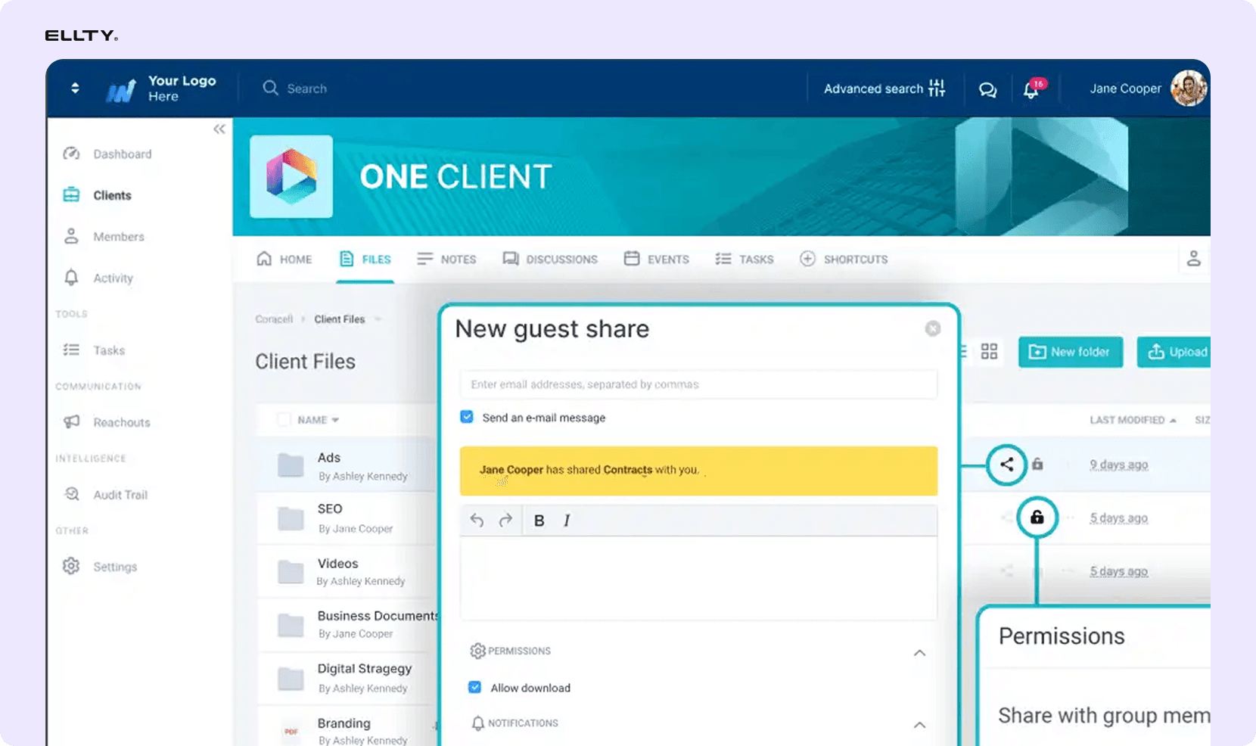Open the chat messages icon in header
1256x746 pixels.
(x=987, y=89)
